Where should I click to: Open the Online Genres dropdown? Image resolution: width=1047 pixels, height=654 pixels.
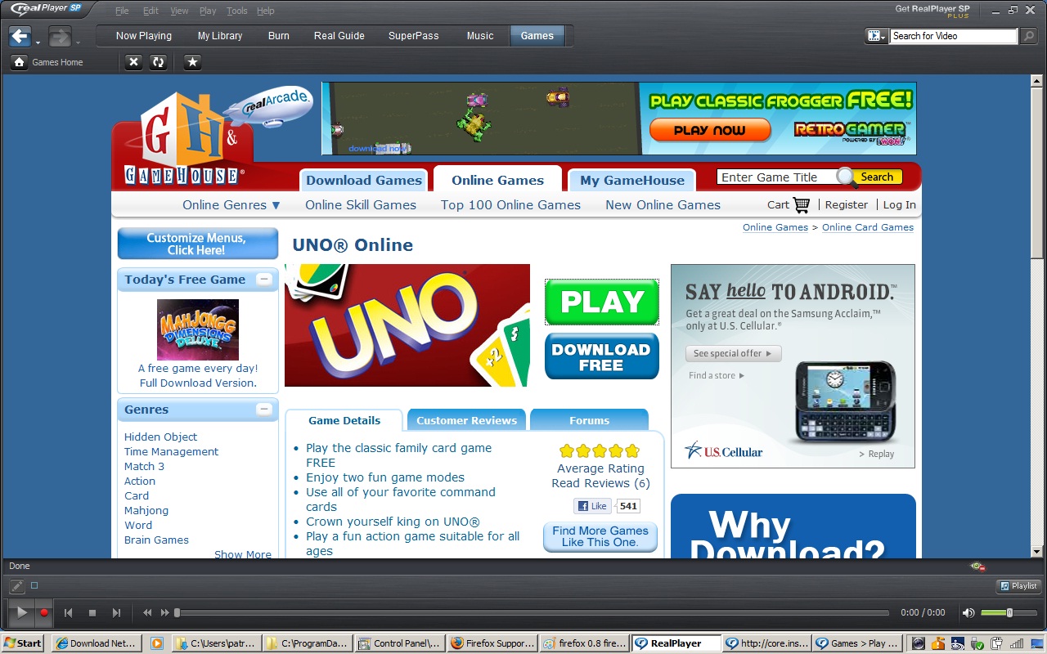(231, 204)
